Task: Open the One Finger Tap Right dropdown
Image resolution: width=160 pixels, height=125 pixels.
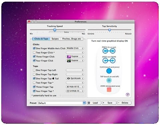Action: click(75, 74)
